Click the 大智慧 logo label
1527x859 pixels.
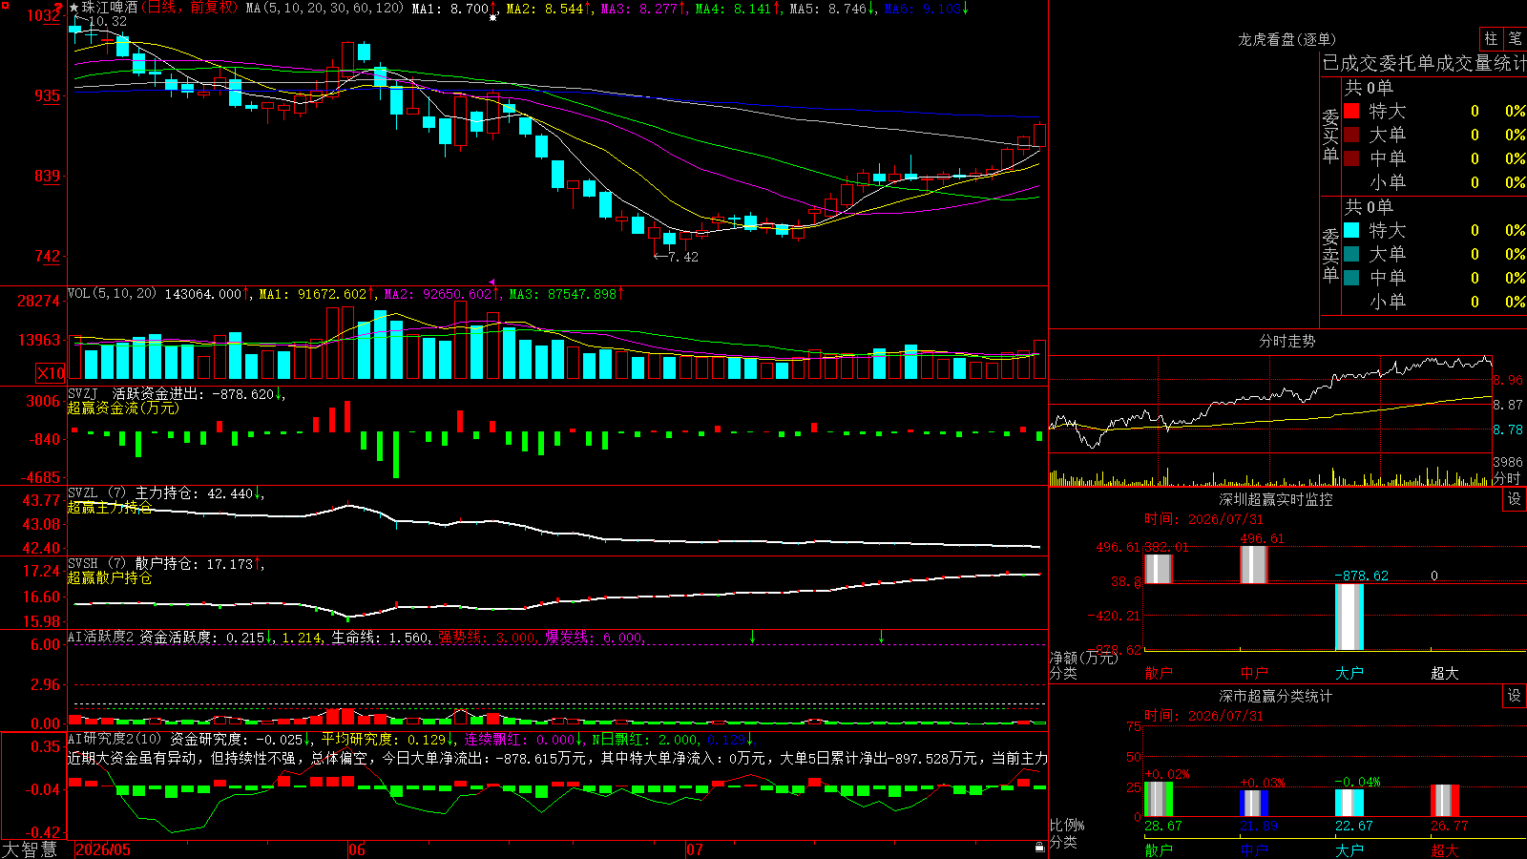30,849
